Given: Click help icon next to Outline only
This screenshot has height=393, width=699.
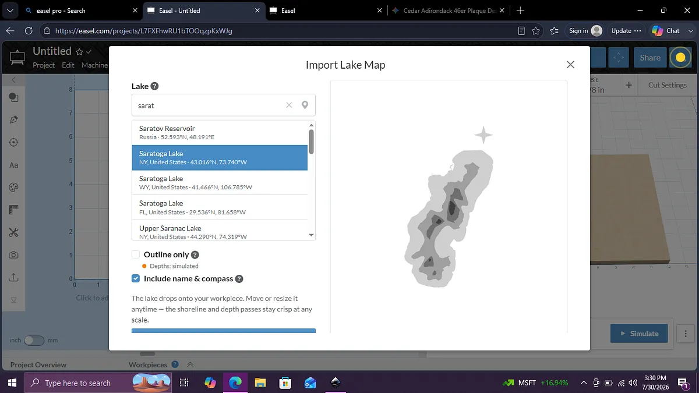Looking at the screenshot, I should [x=195, y=254].
